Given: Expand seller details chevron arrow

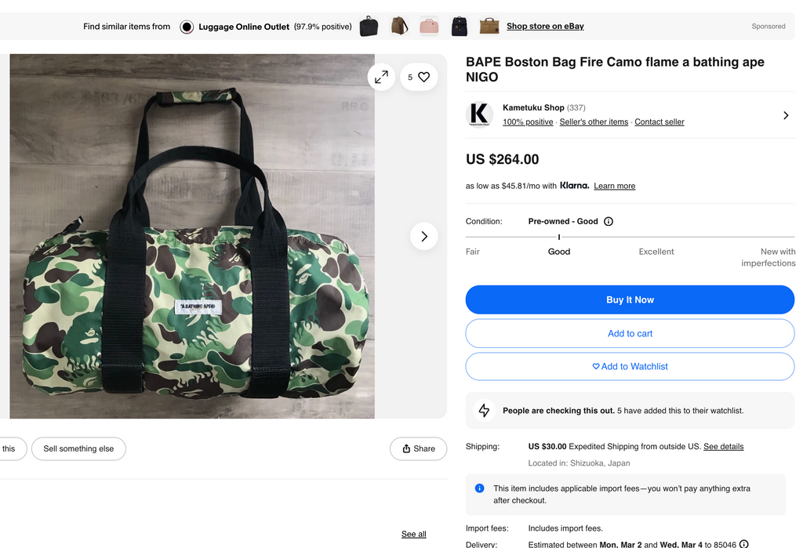Looking at the screenshot, I should click(x=786, y=115).
